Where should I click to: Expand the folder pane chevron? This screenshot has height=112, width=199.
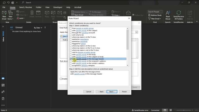3,26
